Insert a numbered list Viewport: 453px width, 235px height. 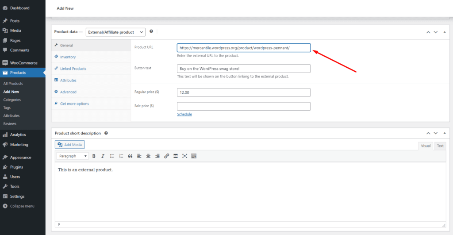tap(121, 156)
